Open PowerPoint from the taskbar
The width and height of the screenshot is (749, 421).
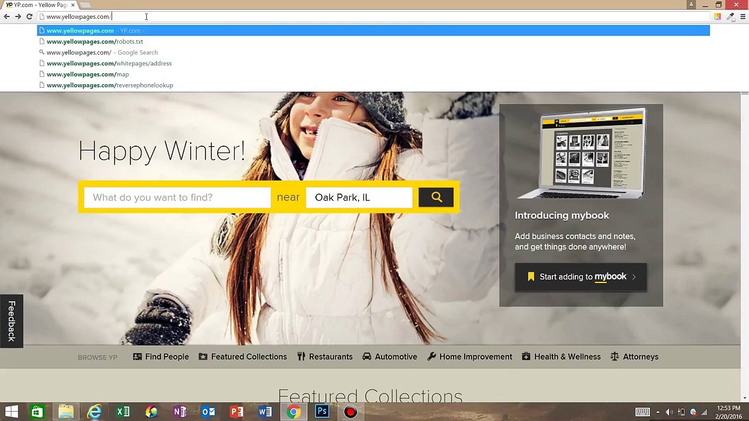coord(236,412)
